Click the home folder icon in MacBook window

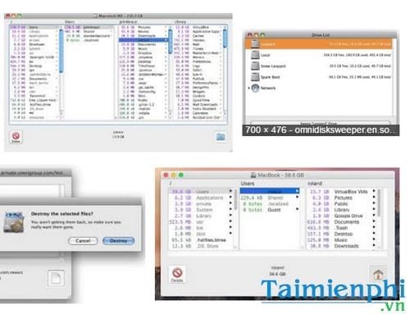pyautogui.click(x=378, y=274)
